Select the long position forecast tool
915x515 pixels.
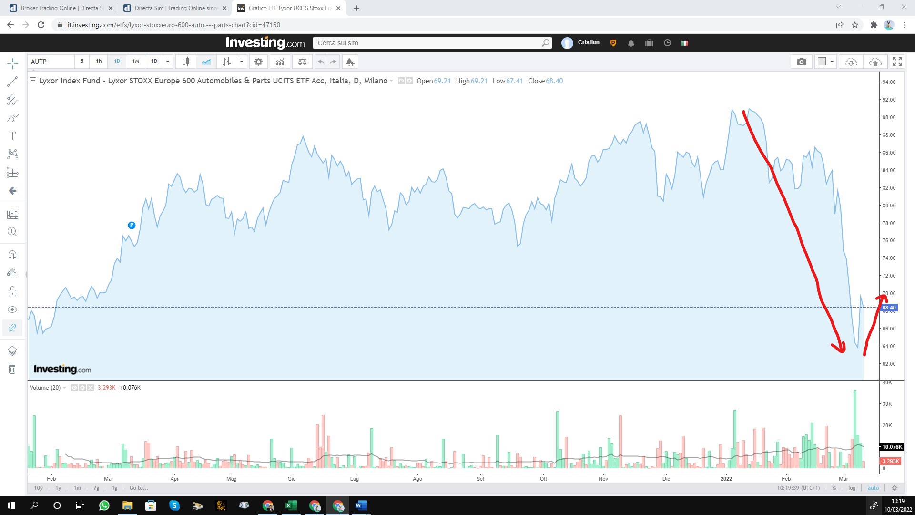[x=12, y=172]
